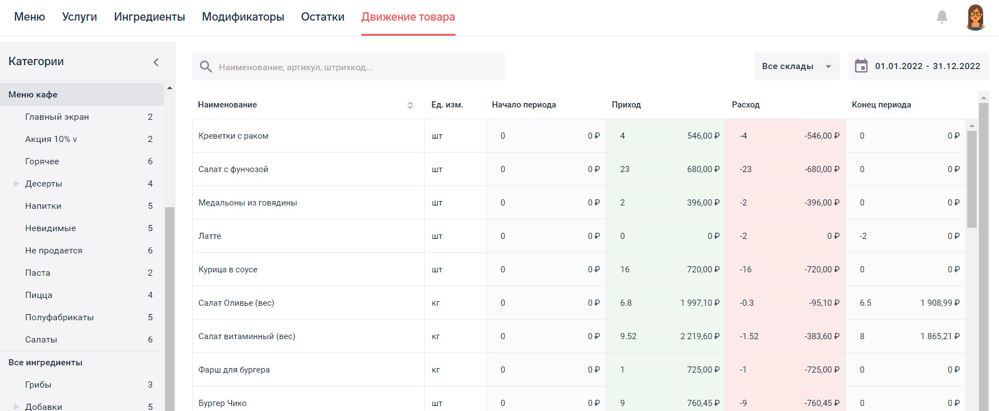This screenshot has height=411, width=999.
Task: Select Латте row
Action: pyautogui.click(x=579, y=236)
